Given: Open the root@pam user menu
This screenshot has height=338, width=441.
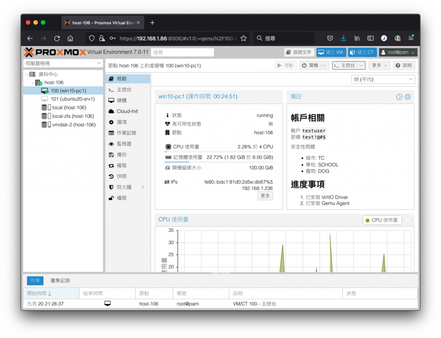Looking at the screenshot, I should (398, 52).
